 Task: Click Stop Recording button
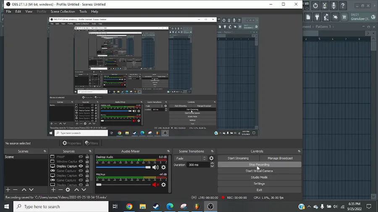[260, 165]
